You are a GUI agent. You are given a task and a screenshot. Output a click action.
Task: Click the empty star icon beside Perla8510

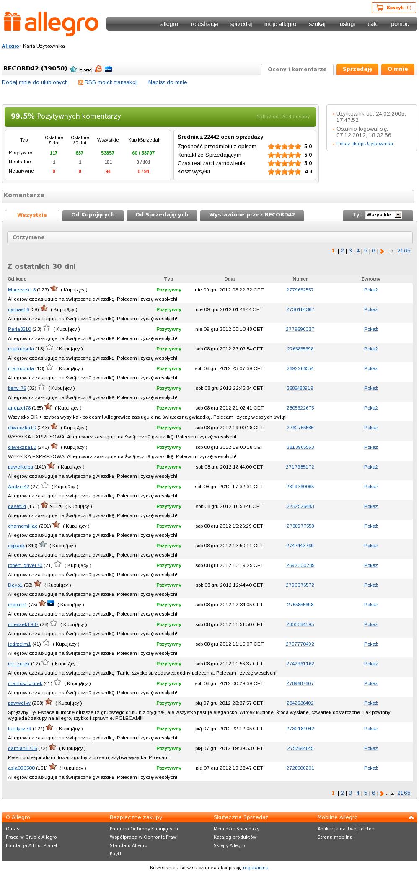pyautogui.click(x=47, y=328)
